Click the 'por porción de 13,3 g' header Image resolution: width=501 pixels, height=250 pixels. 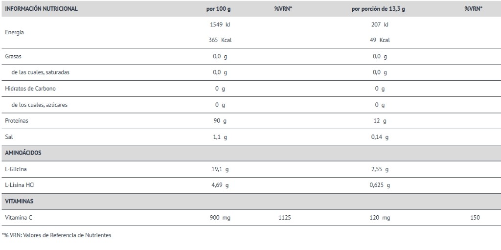[378, 9]
